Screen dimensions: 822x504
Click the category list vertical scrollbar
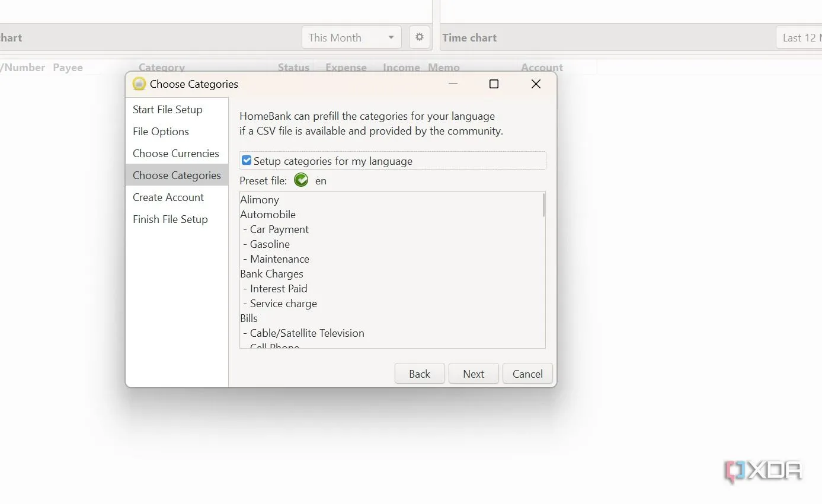click(543, 205)
